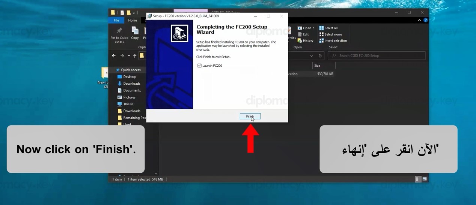Click the Remaining Pos folder icon
Screen dimensions: 476x205
click(x=120, y=118)
